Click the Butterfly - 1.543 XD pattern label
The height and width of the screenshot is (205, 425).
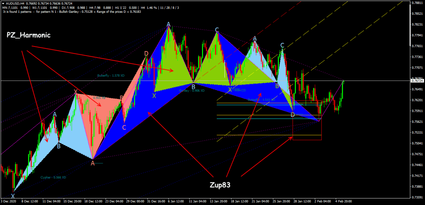tap(261, 100)
